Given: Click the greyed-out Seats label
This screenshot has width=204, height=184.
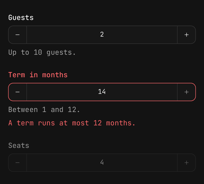Looking at the screenshot, I should click(x=19, y=145).
